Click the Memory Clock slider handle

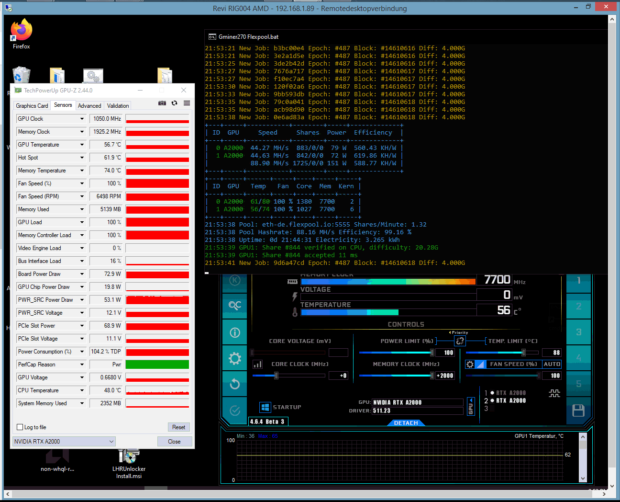coord(432,376)
